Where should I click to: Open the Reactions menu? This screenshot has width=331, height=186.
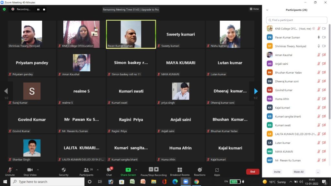199,170
